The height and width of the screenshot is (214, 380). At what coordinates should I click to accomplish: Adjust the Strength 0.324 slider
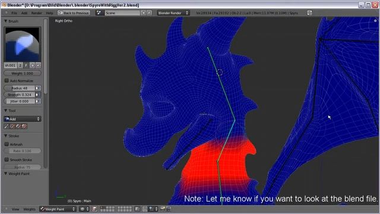[x=20, y=95]
